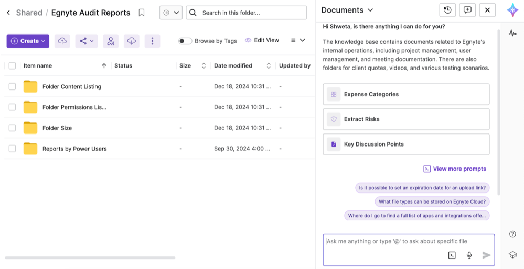The height and width of the screenshot is (269, 524).
Task: Click the microphone voice input icon
Action: (x=469, y=255)
